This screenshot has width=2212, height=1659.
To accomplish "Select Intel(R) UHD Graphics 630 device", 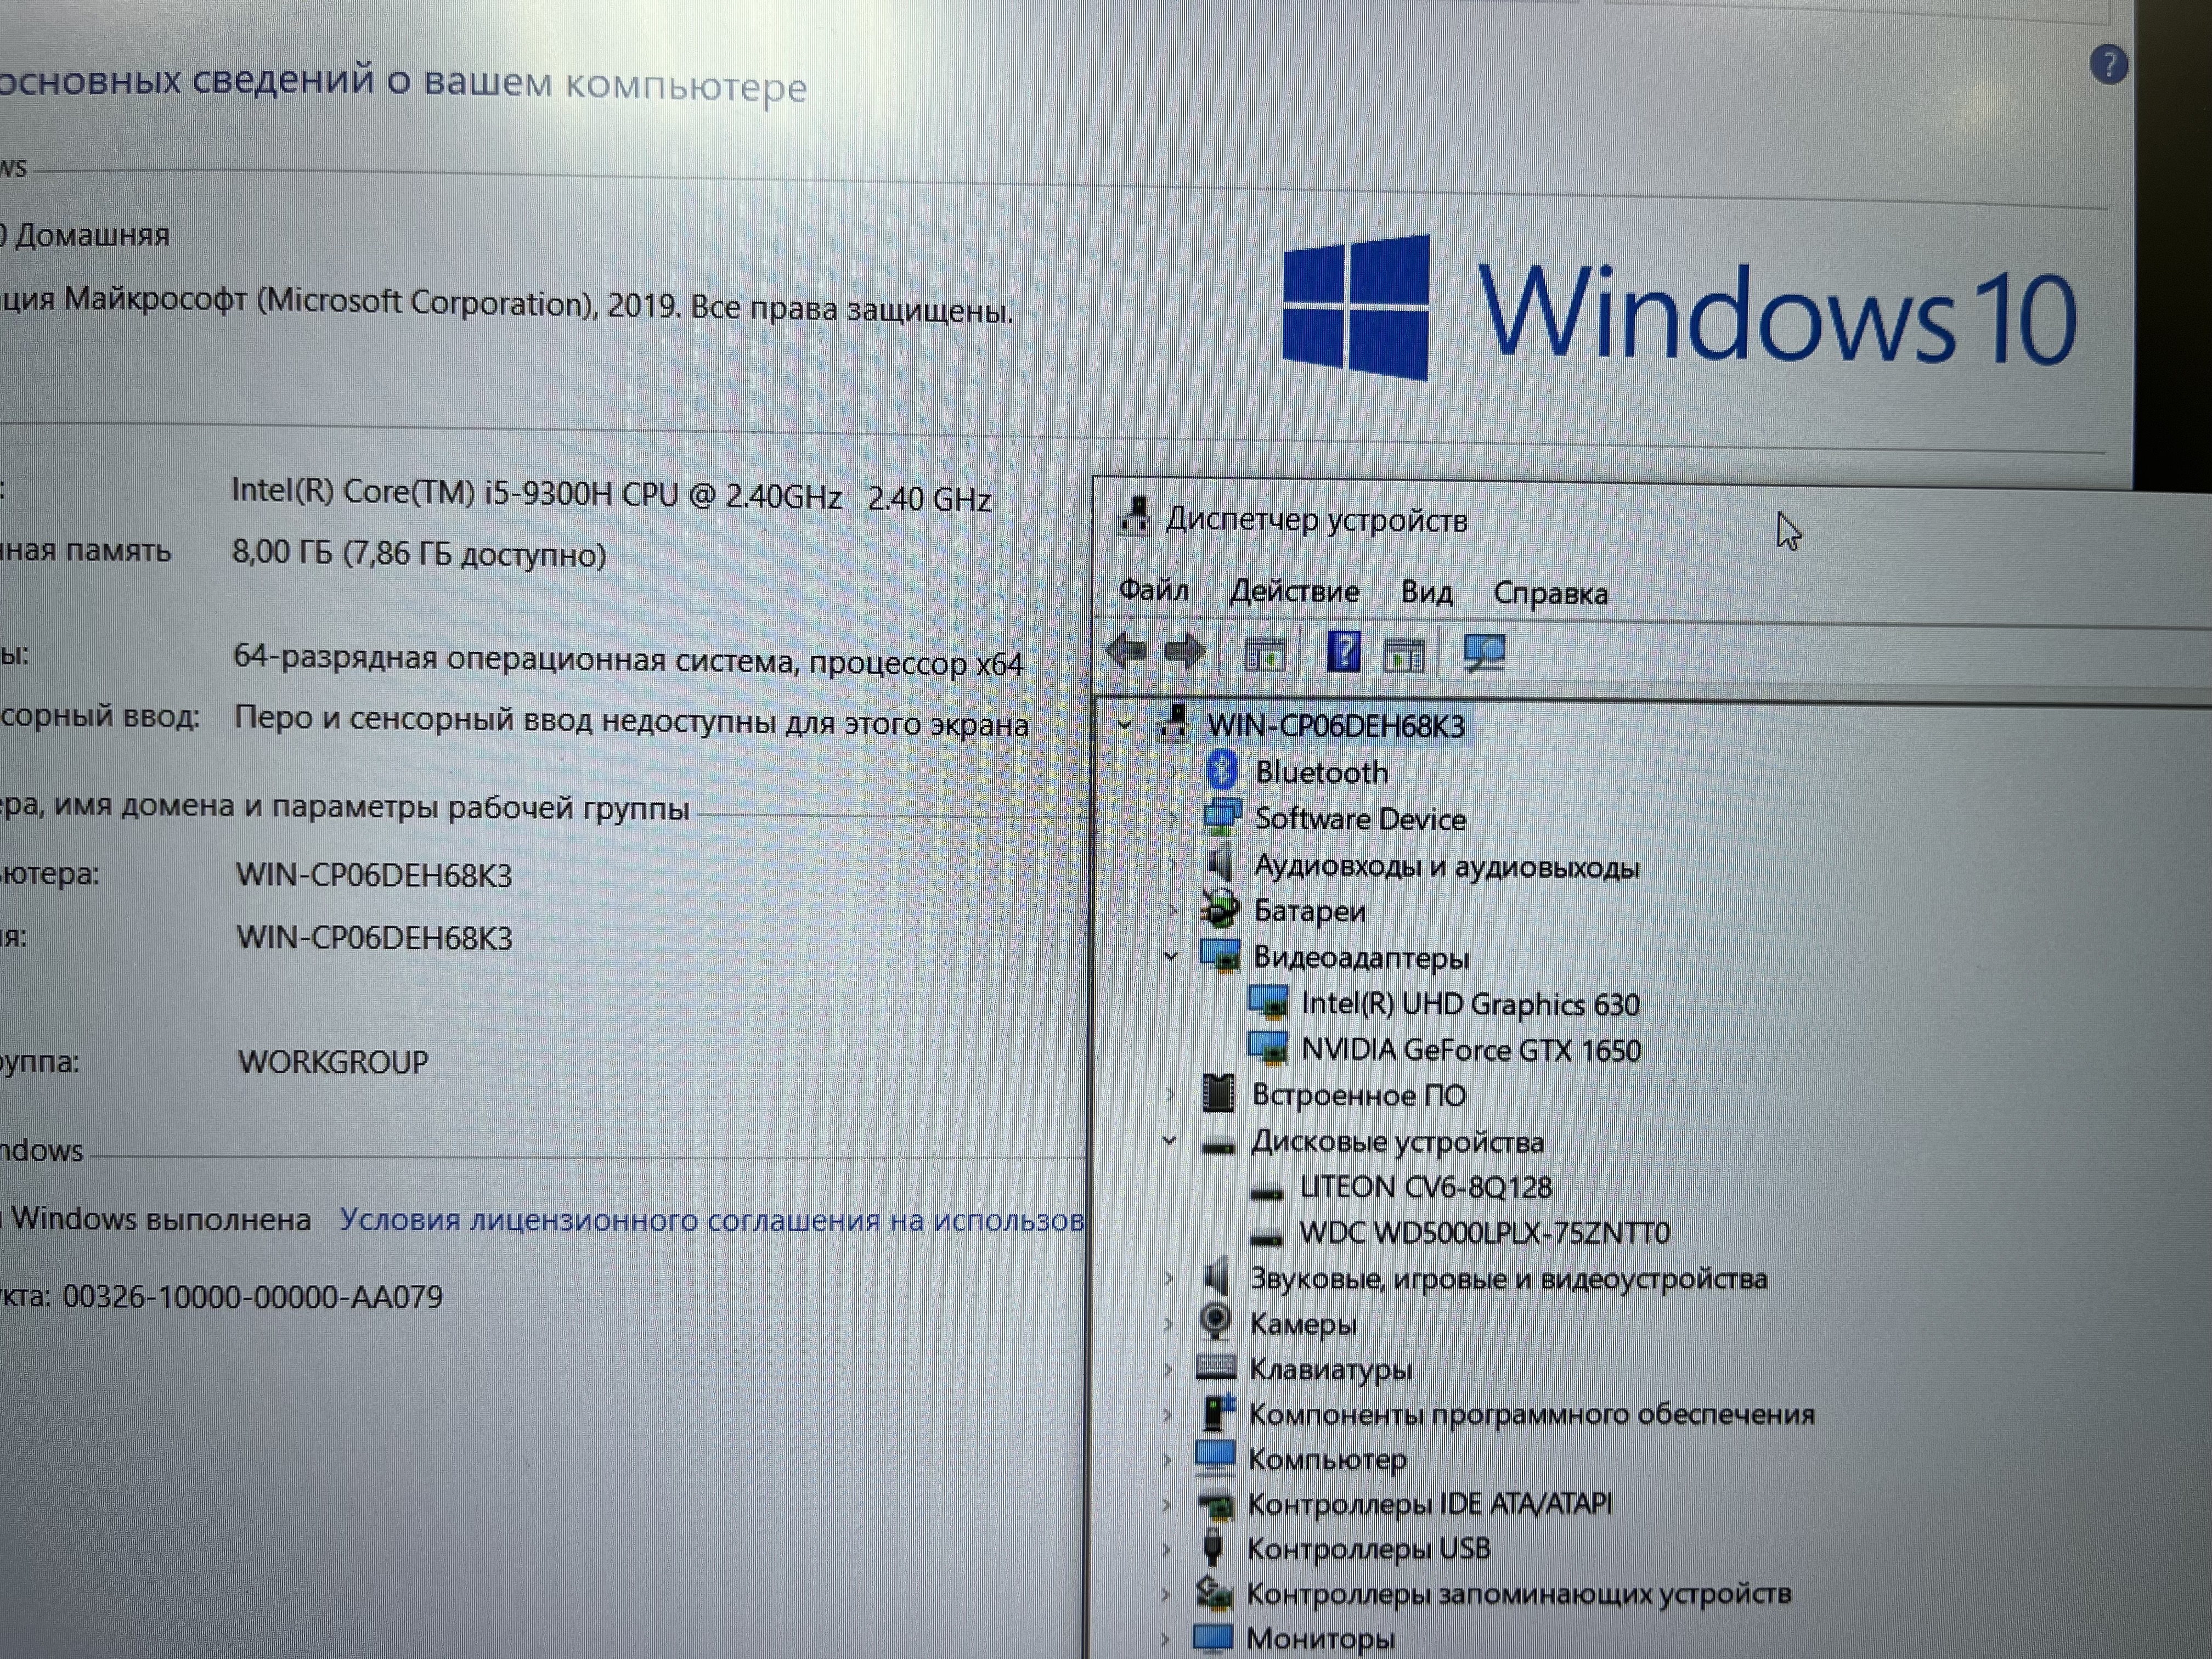I will click(1470, 1004).
